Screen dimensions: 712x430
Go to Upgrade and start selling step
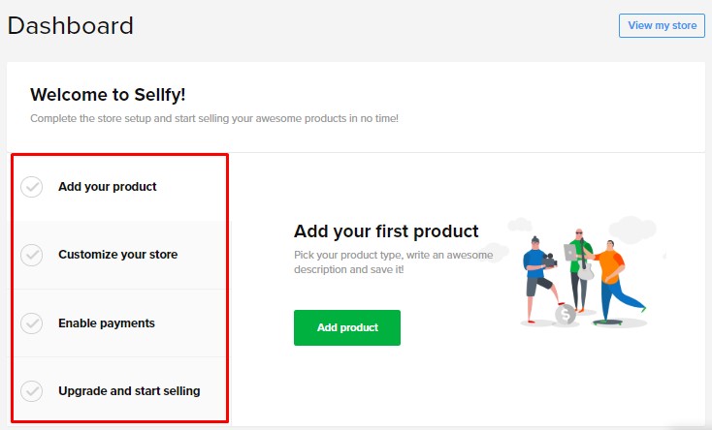point(129,391)
